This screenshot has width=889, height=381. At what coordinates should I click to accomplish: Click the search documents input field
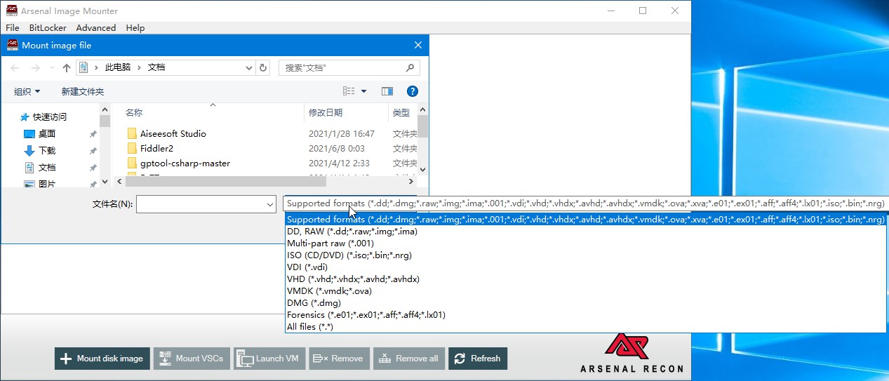[342, 68]
